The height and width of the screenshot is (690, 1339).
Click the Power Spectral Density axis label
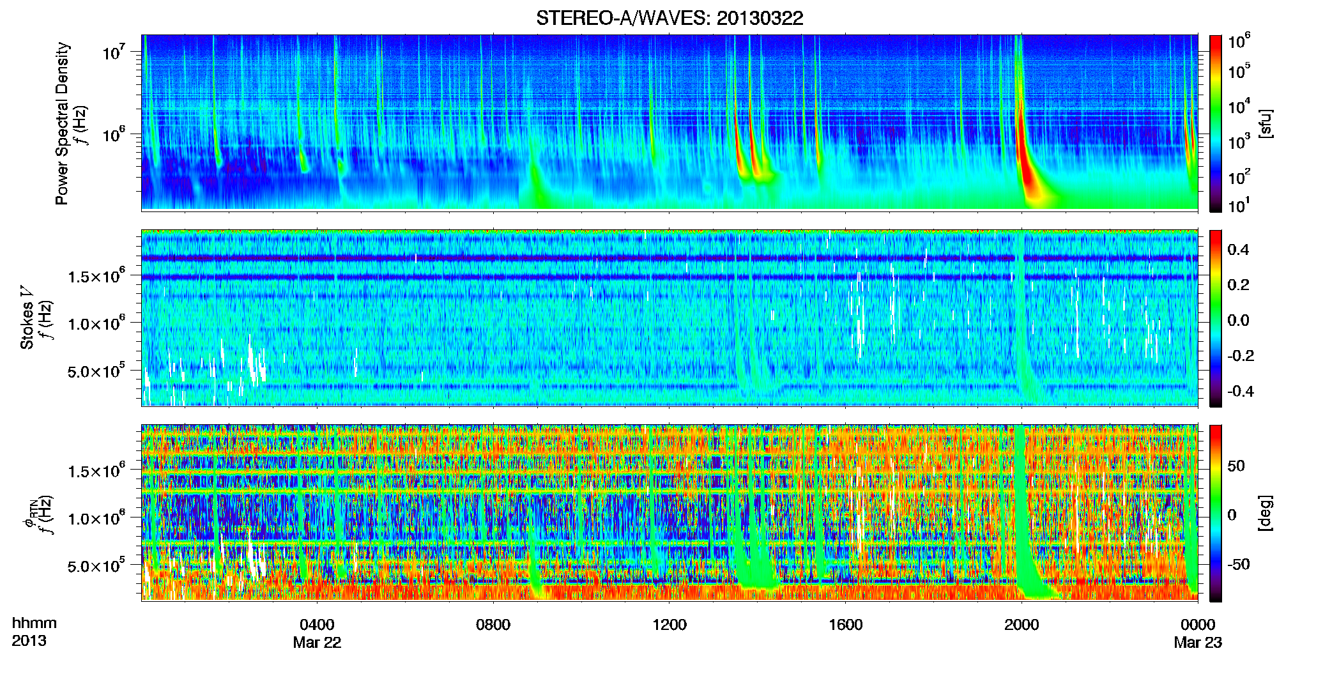pos(62,123)
